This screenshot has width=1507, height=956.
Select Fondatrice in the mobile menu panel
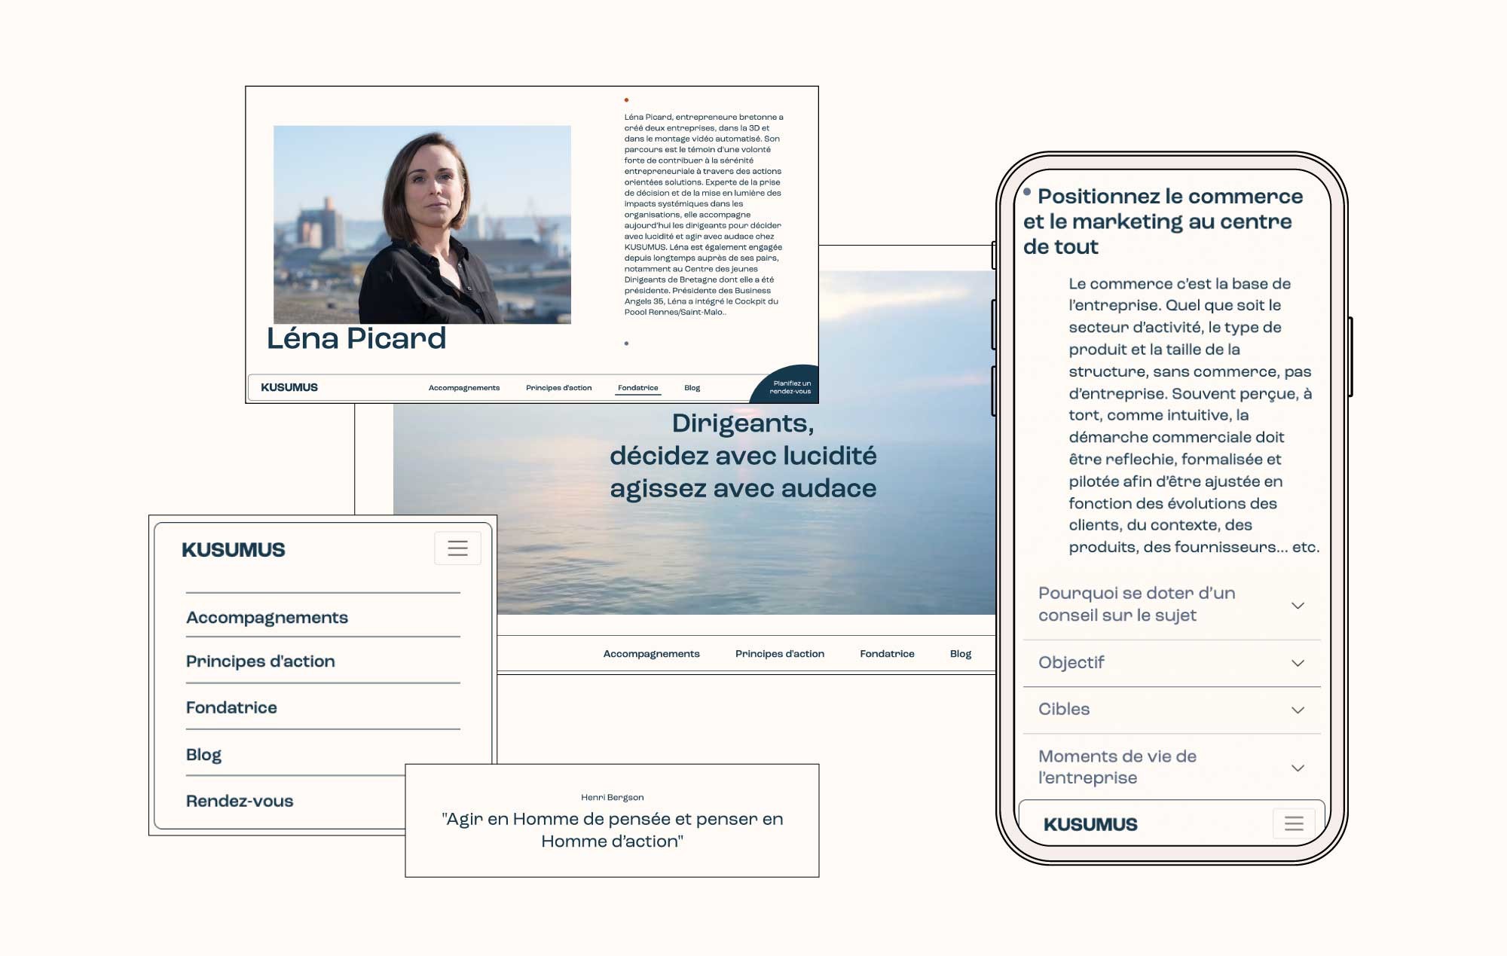point(231,707)
